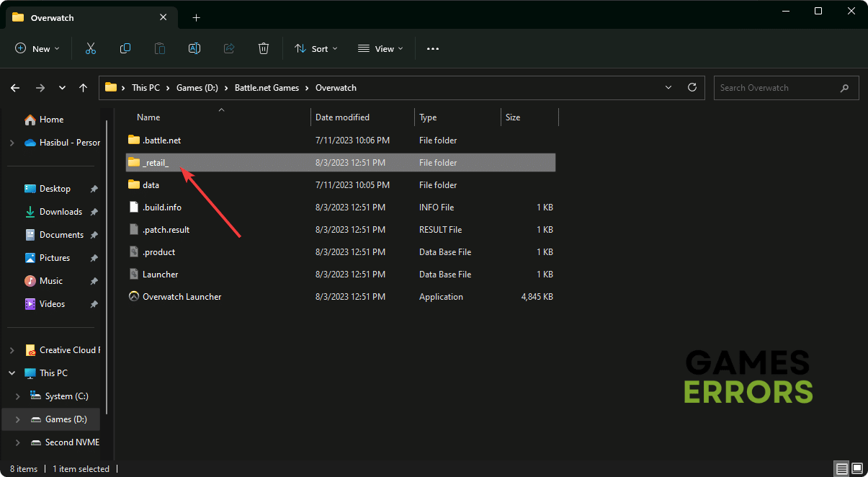Open the View dropdown menu
Screen dimensions: 868x477
380,48
